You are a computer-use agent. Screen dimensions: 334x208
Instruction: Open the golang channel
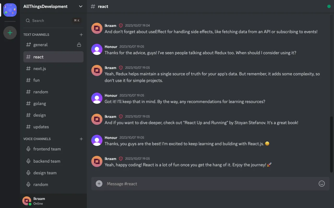coord(40,103)
